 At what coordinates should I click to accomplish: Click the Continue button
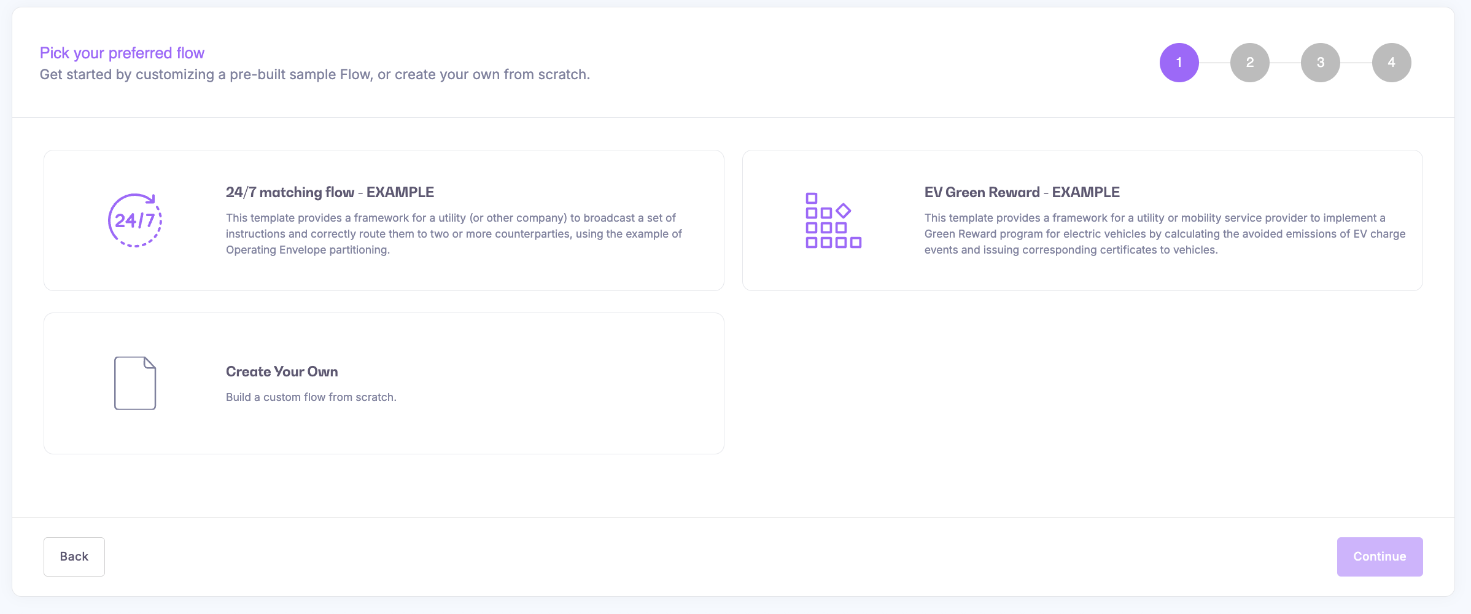pyautogui.click(x=1380, y=557)
